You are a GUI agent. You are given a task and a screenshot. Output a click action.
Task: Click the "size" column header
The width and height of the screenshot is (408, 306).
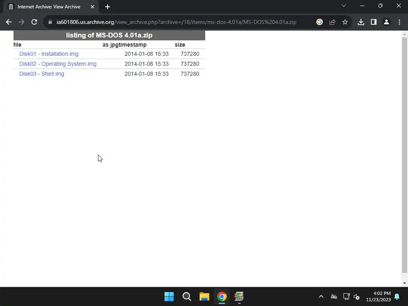pos(180,45)
